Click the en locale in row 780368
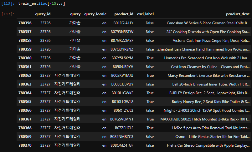 (x=104, y=128)
